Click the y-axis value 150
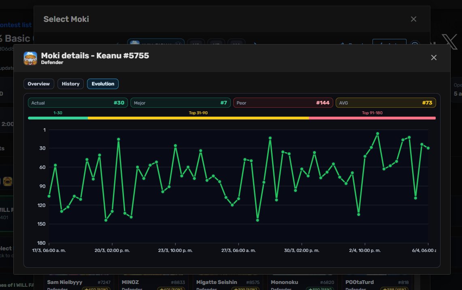The width and height of the screenshot is (462, 290). (x=42, y=224)
